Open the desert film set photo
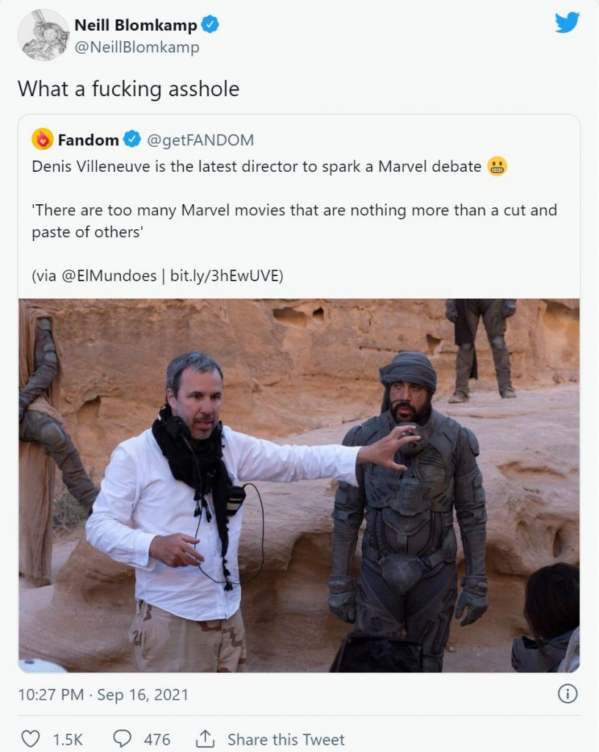Image resolution: width=599 pixels, height=752 pixels. coord(299,485)
